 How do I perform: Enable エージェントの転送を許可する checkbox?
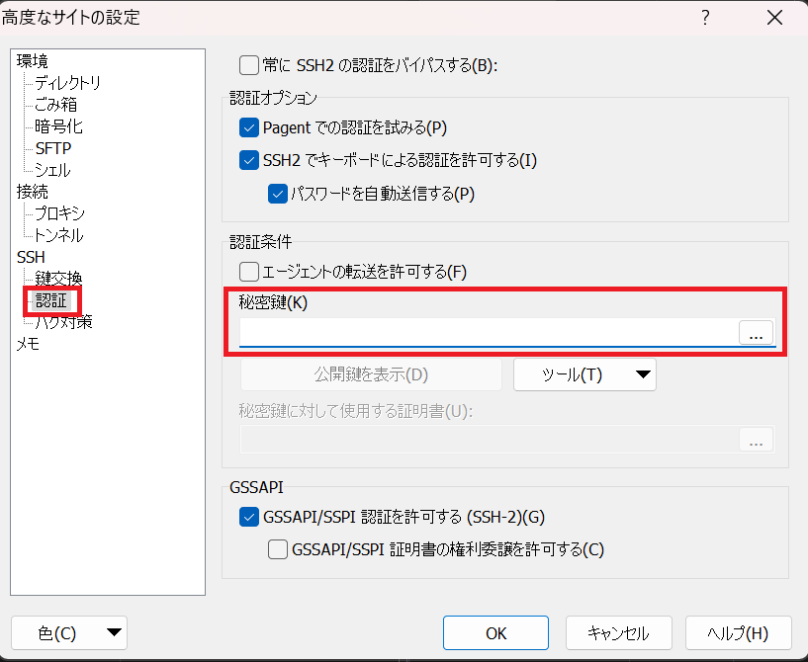pyautogui.click(x=249, y=272)
